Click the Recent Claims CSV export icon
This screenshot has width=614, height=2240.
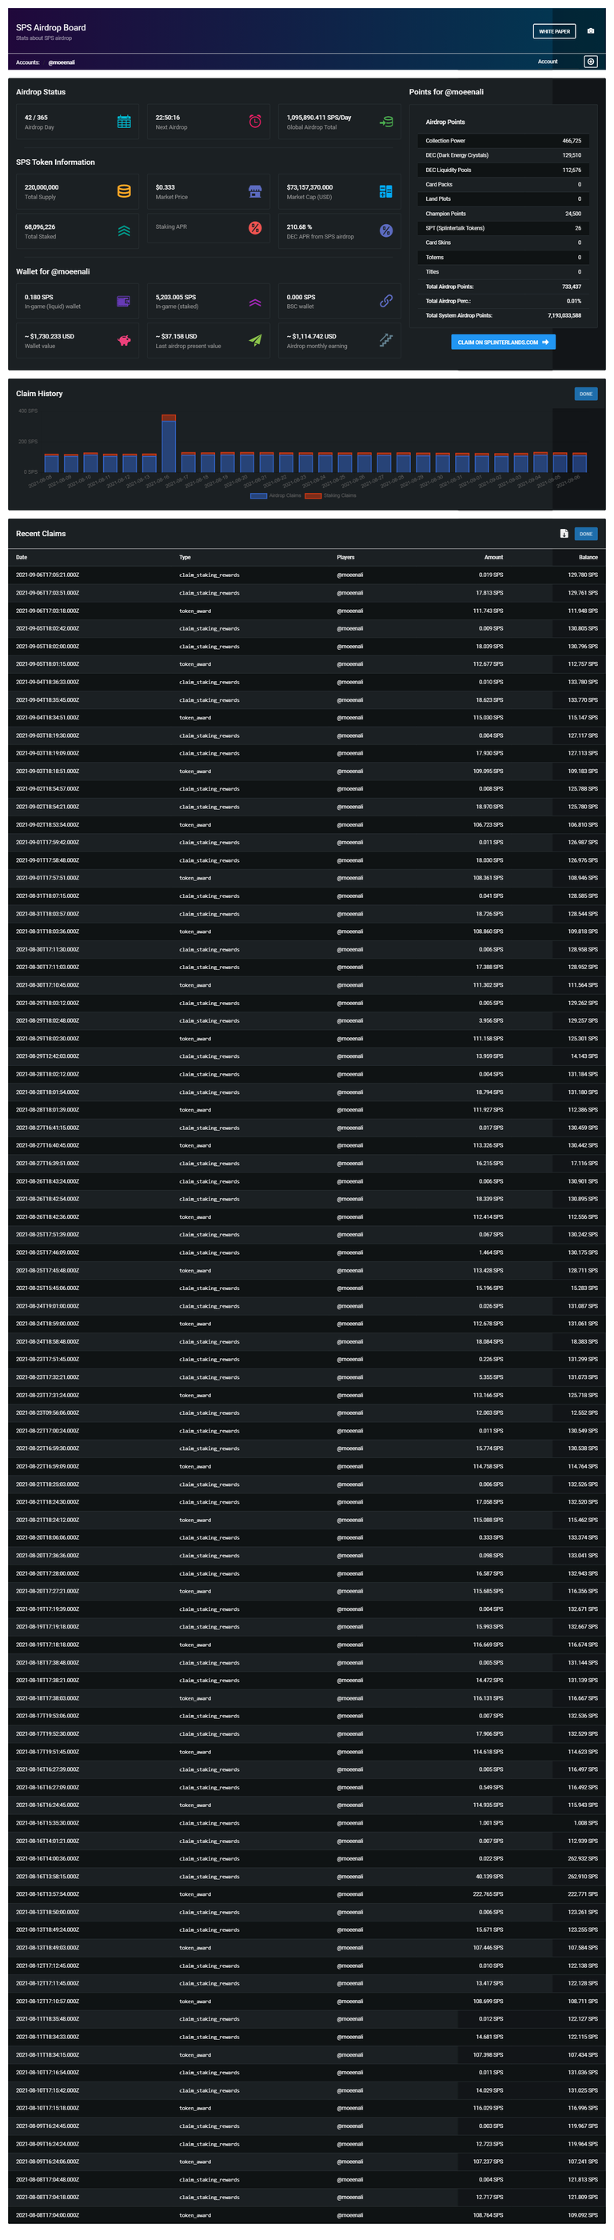click(x=564, y=534)
